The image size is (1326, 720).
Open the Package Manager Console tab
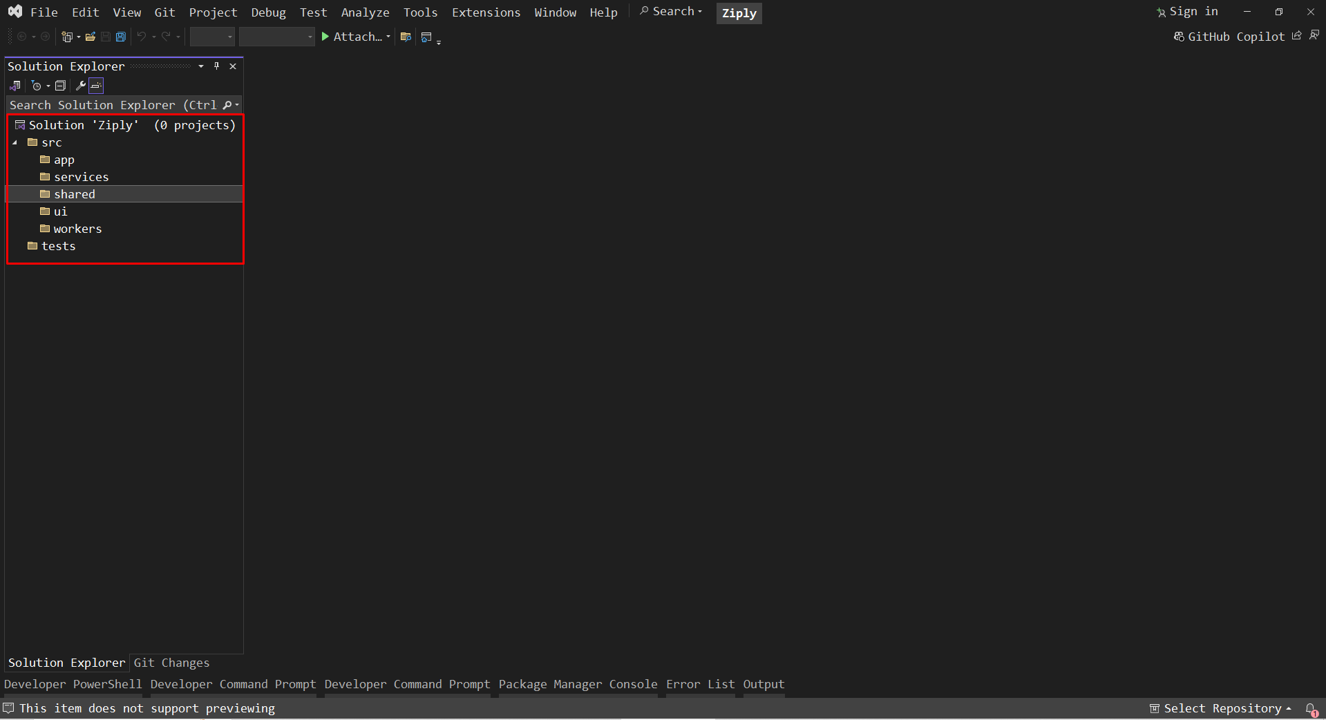(x=578, y=684)
